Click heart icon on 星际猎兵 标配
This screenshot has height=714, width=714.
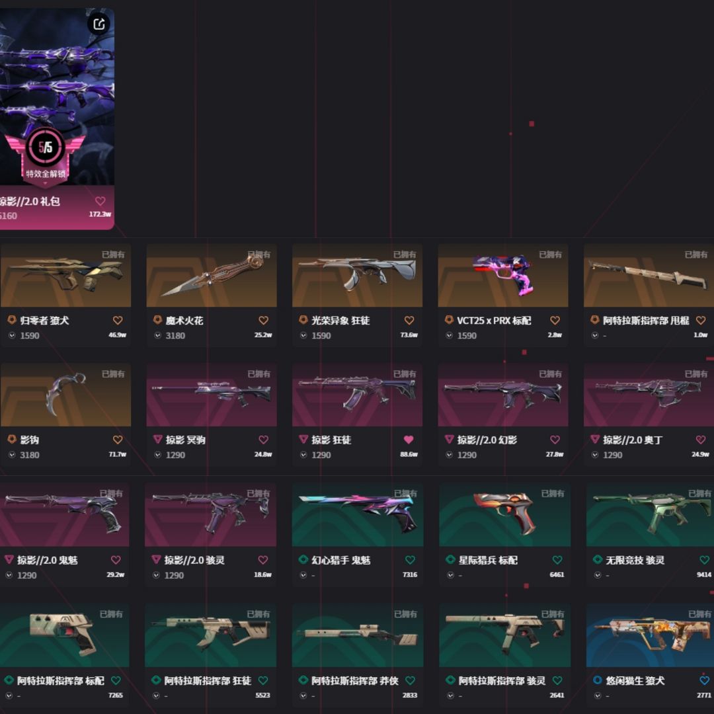557,560
